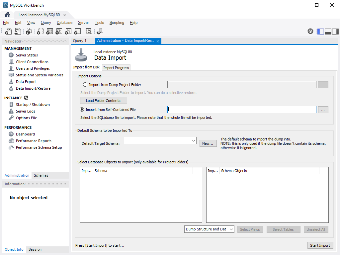Focus the self-contained file path field
This screenshot has width=340, height=255.
tap(242, 110)
